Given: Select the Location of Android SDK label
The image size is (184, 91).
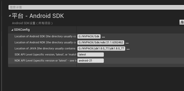Looking at the screenshot, I should pyautogui.click(x=45, y=36).
